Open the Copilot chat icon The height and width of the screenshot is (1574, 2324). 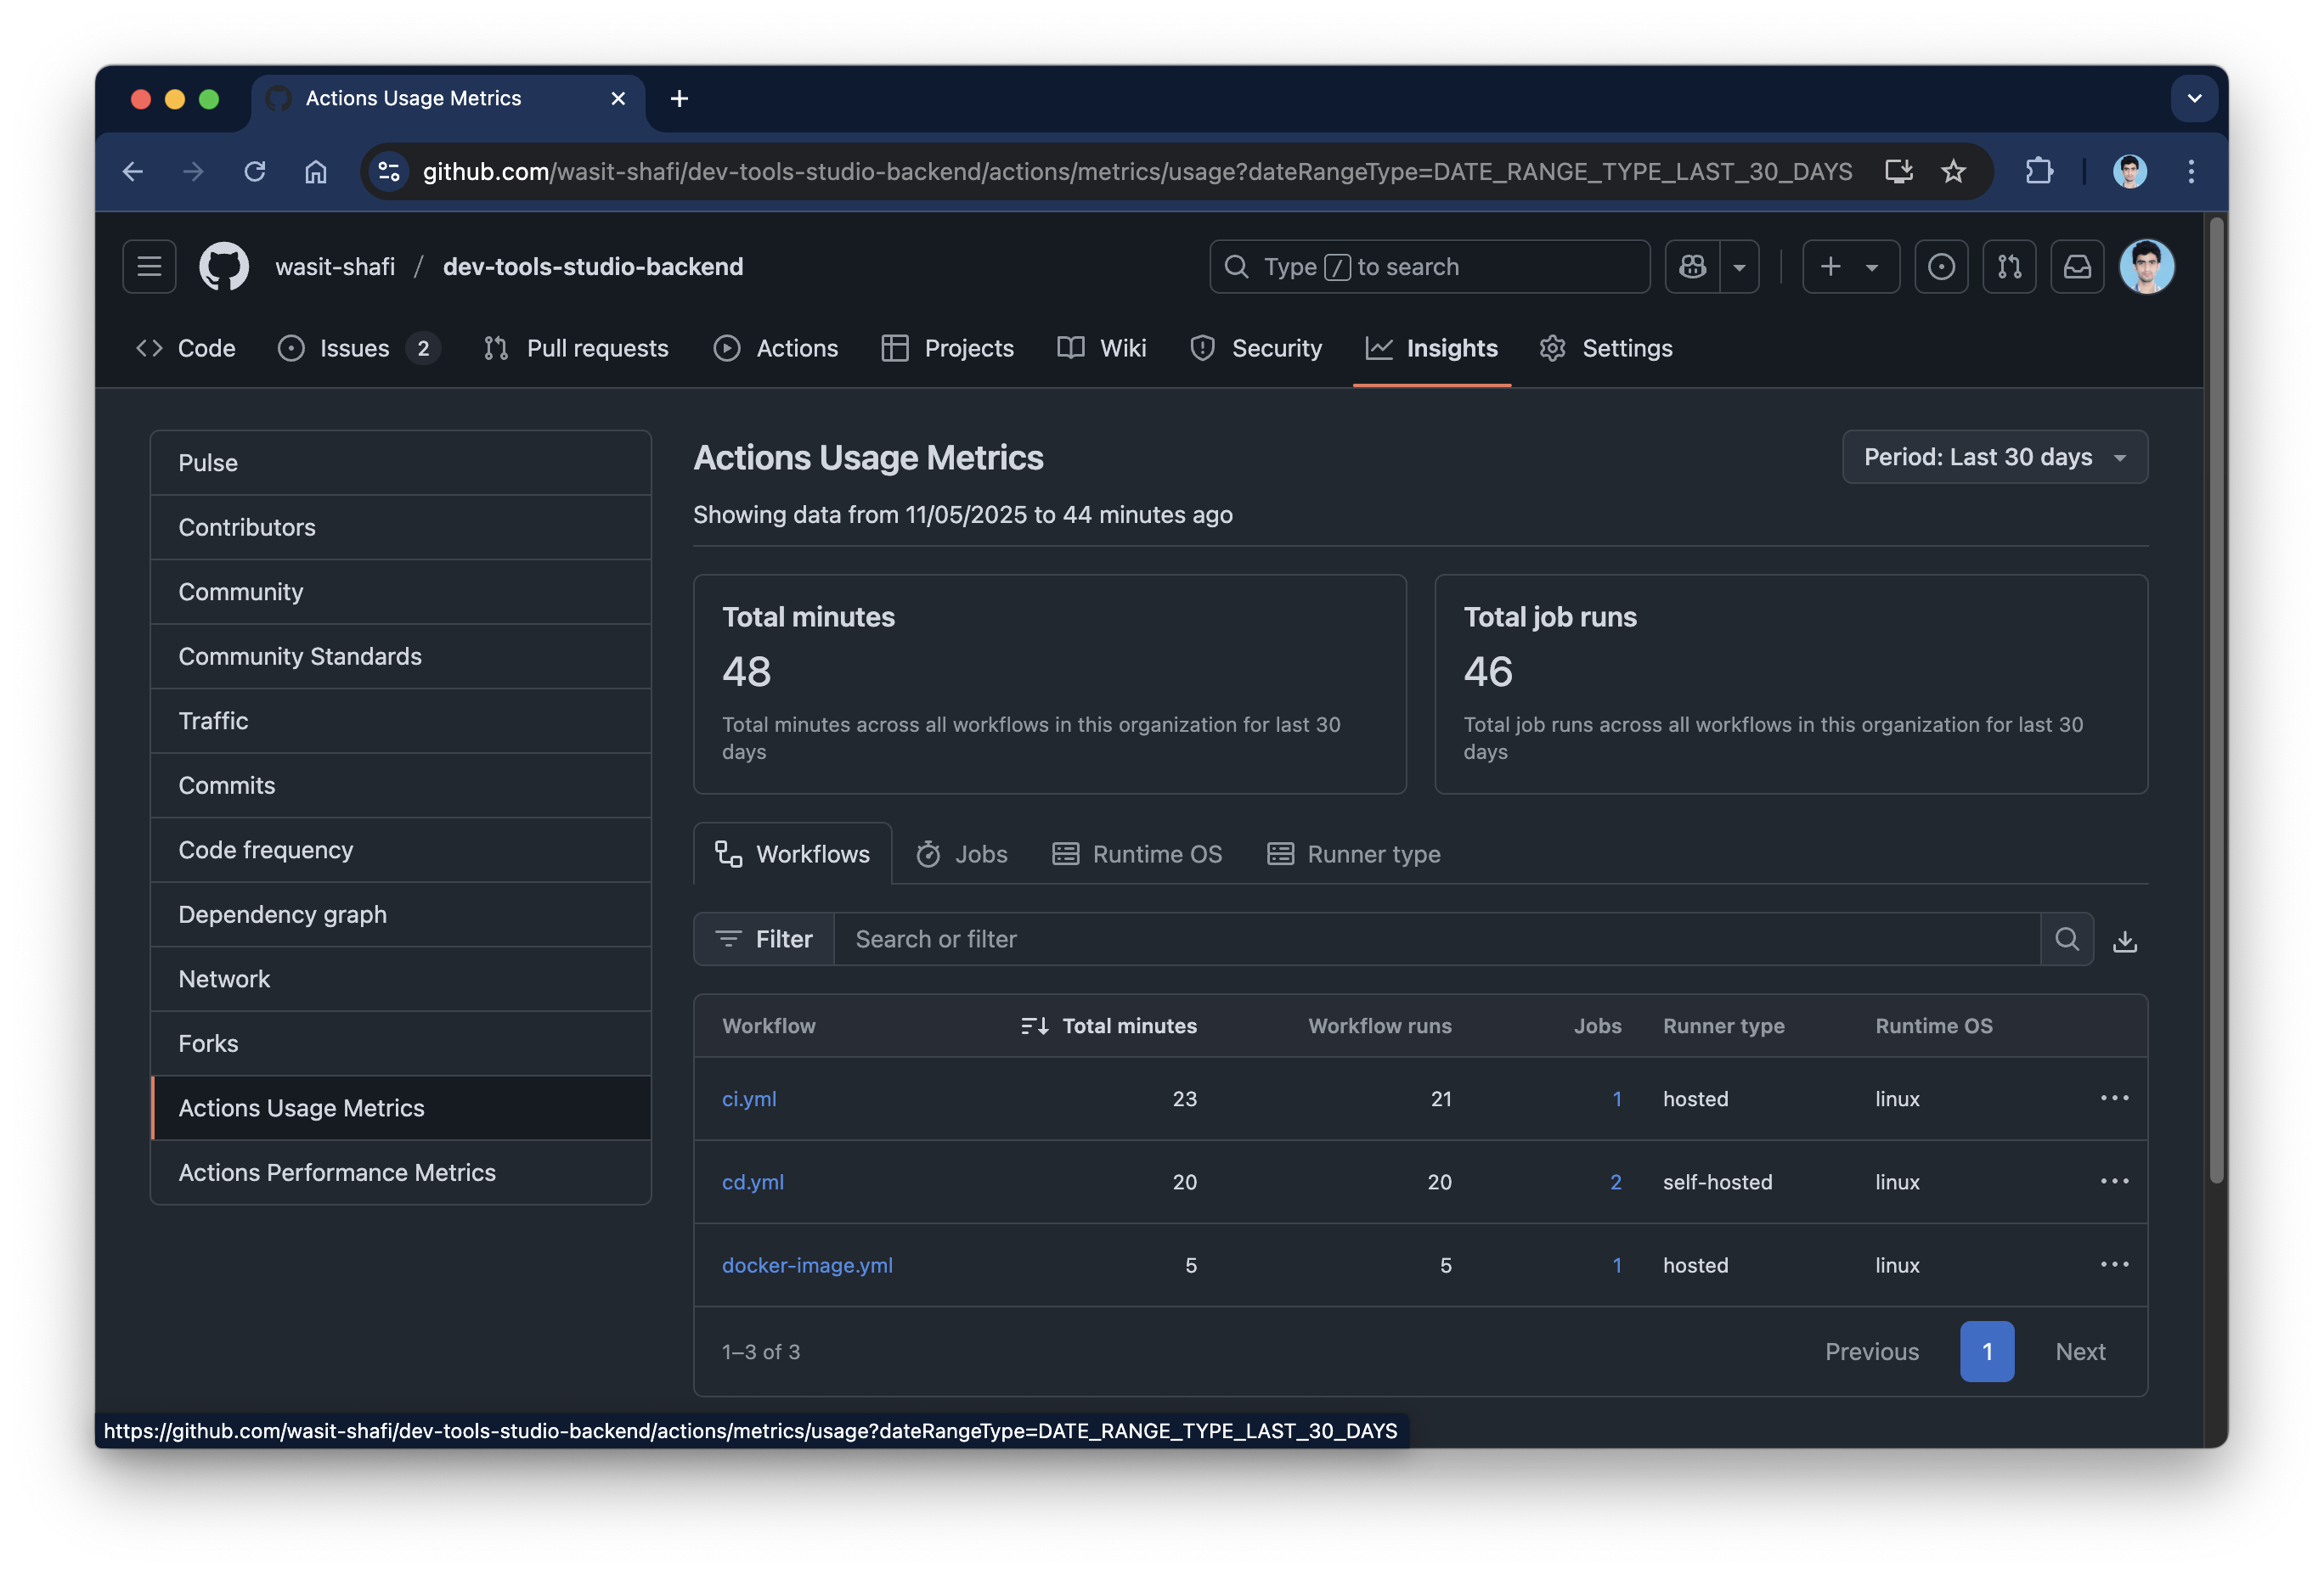point(1692,267)
